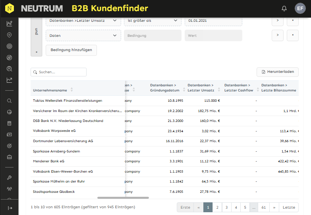
Task: Click the logout arrow icon in sidebar
Action: 10,208
